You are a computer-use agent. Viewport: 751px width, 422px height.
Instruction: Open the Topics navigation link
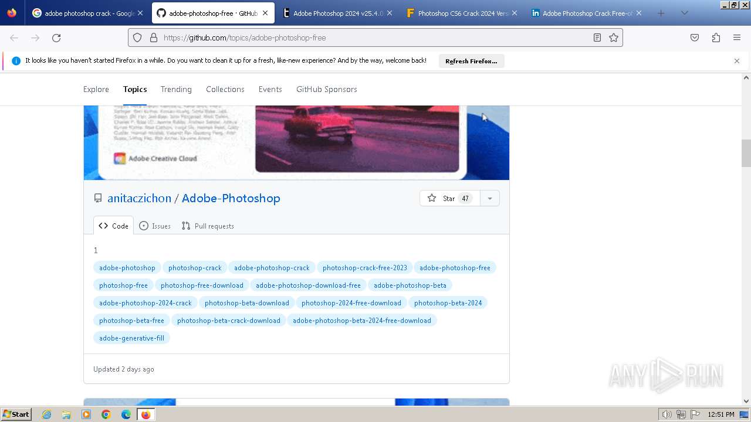135,89
